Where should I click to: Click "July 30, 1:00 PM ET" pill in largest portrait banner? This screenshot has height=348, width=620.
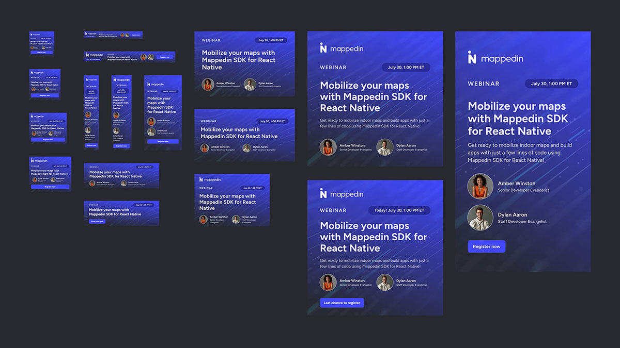point(552,84)
